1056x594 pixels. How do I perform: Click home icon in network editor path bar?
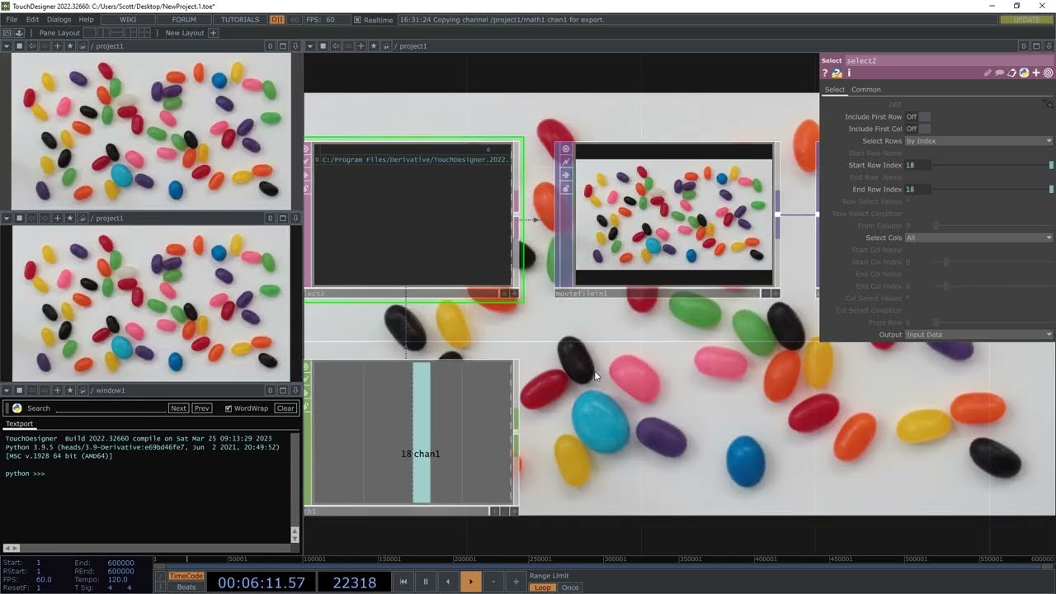(385, 46)
